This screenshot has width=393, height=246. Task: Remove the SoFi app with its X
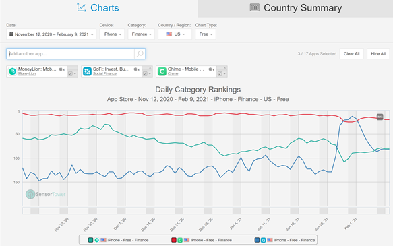[150, 68]
